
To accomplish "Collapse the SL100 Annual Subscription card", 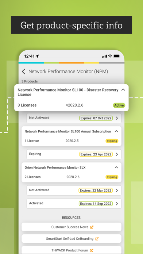I will [116, 131].
